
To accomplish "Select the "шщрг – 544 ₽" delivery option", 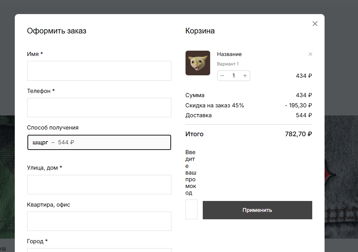I will click(99, 143).
